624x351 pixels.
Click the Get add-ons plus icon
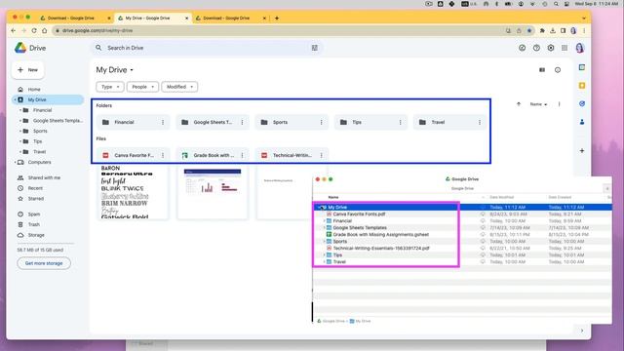[582, 151]
